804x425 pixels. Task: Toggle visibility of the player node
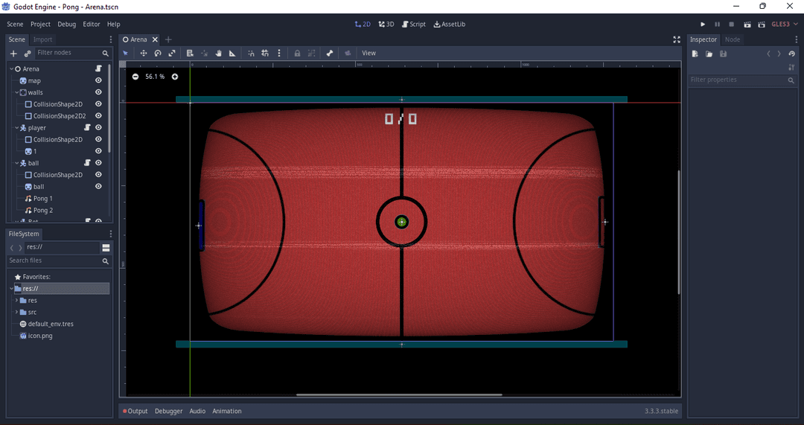point(98,128)
